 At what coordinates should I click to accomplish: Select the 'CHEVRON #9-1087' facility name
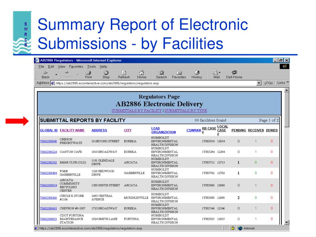pos(72,208)
